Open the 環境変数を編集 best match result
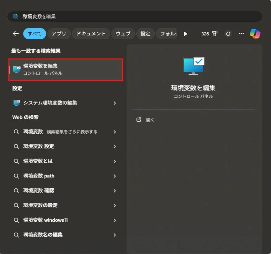 (x=66, y=70)
